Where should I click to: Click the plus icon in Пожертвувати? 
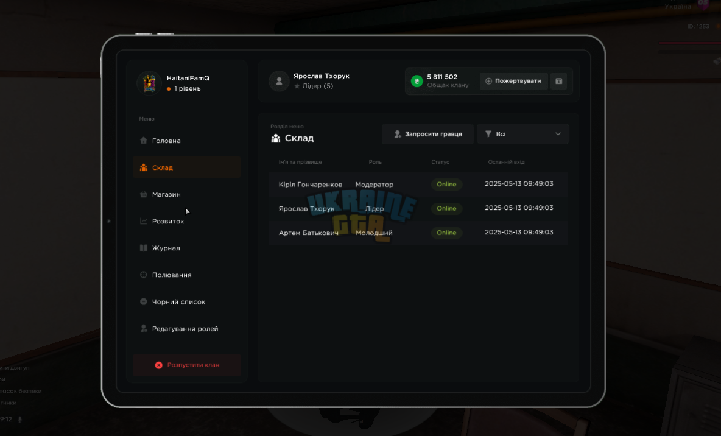point(489,81)
